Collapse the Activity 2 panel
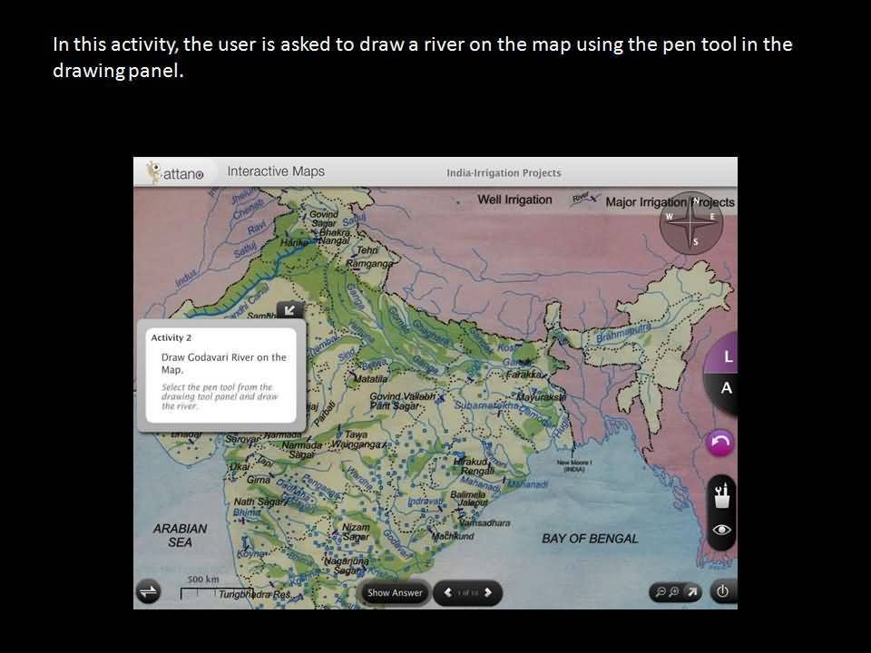Screen dimensions: 871x653 289,311
